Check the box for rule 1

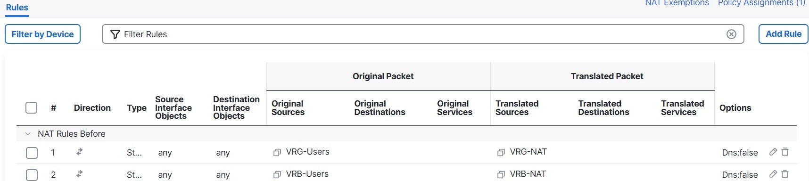(32, 153)
